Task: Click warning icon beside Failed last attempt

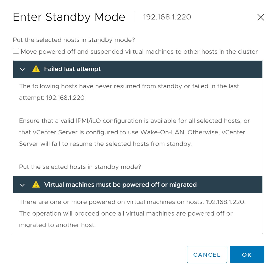Action: tap(36, 69)
